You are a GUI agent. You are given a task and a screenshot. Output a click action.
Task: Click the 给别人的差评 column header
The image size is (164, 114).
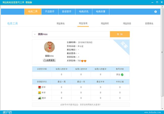pyautogui.click(x=100, y=69)
